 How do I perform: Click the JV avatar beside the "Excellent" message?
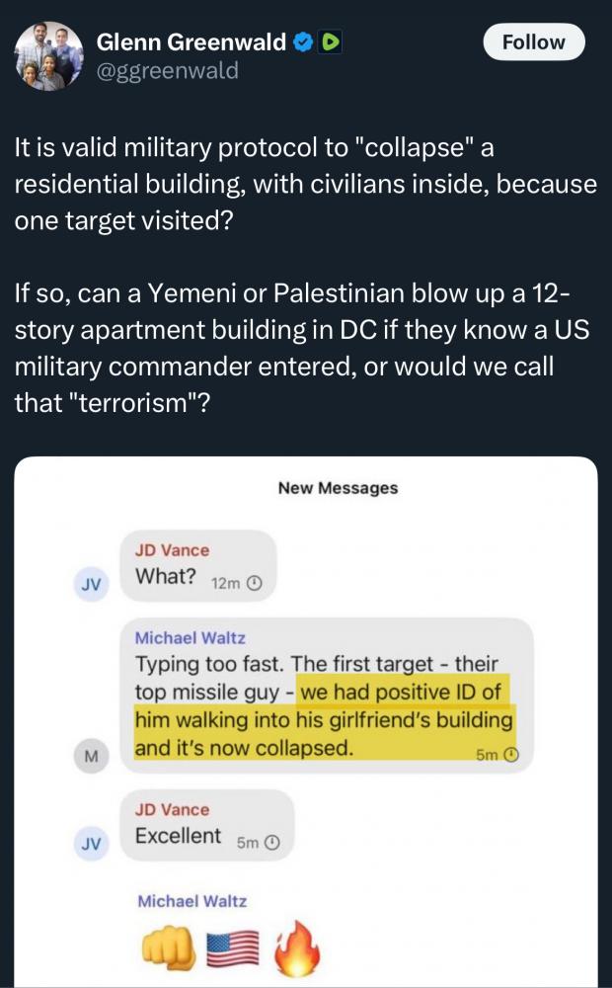tap(91, 844)
